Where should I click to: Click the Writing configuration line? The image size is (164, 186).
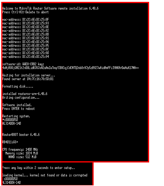(x=21, y=97)
